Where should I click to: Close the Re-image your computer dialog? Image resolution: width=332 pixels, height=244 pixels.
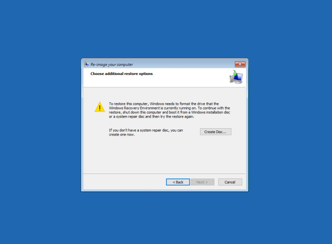pos(240,64)
